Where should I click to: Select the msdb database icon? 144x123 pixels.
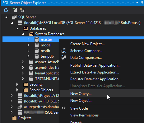point(37,51)
